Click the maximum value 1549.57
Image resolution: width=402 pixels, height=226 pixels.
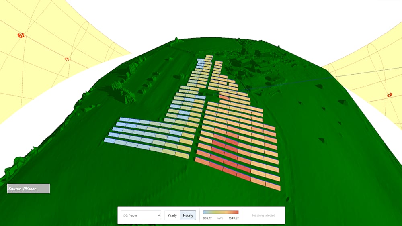click(x=234, y=218)
